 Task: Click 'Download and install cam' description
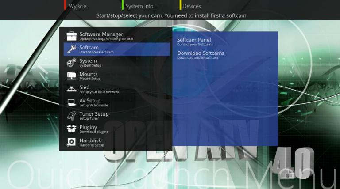click(x=197, y=58)
